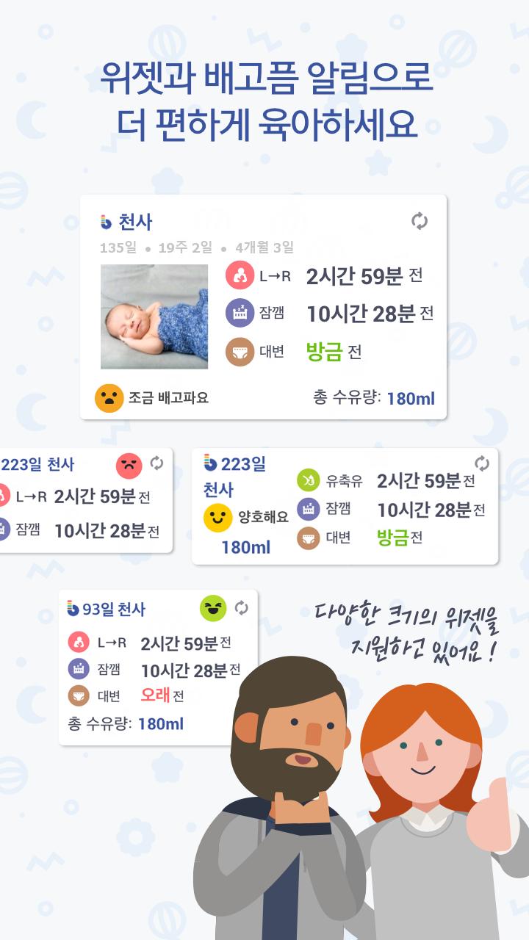This screenshot has height=940, width=529.
Task: Refresh the medium 223일 widget with 유축유
Action: (x=482, y=463)
